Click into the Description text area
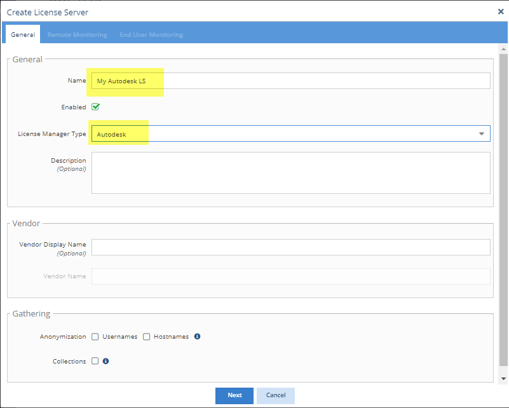509x408 pixels. pos(290,173)
